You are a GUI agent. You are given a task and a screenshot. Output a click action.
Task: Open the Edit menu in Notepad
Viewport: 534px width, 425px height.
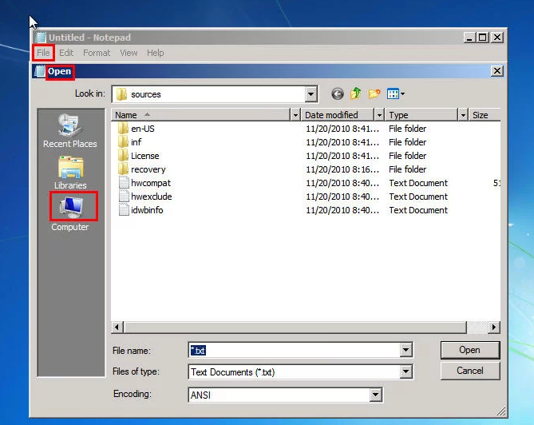[x=66, y=53]
